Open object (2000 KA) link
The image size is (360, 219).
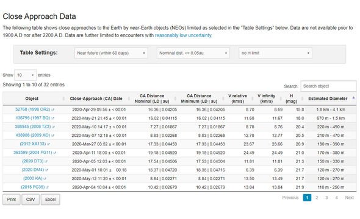(x=33, y=178)
